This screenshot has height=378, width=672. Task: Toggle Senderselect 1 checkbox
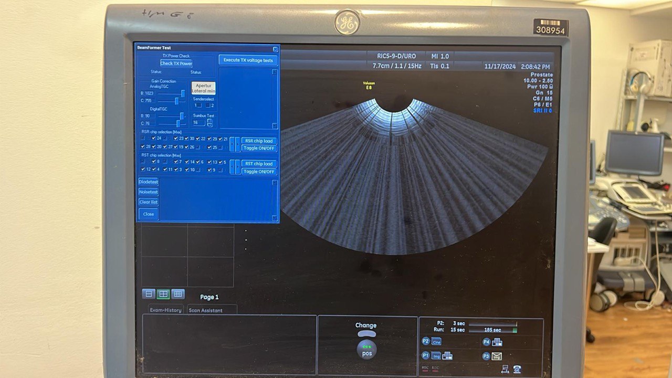198,106
